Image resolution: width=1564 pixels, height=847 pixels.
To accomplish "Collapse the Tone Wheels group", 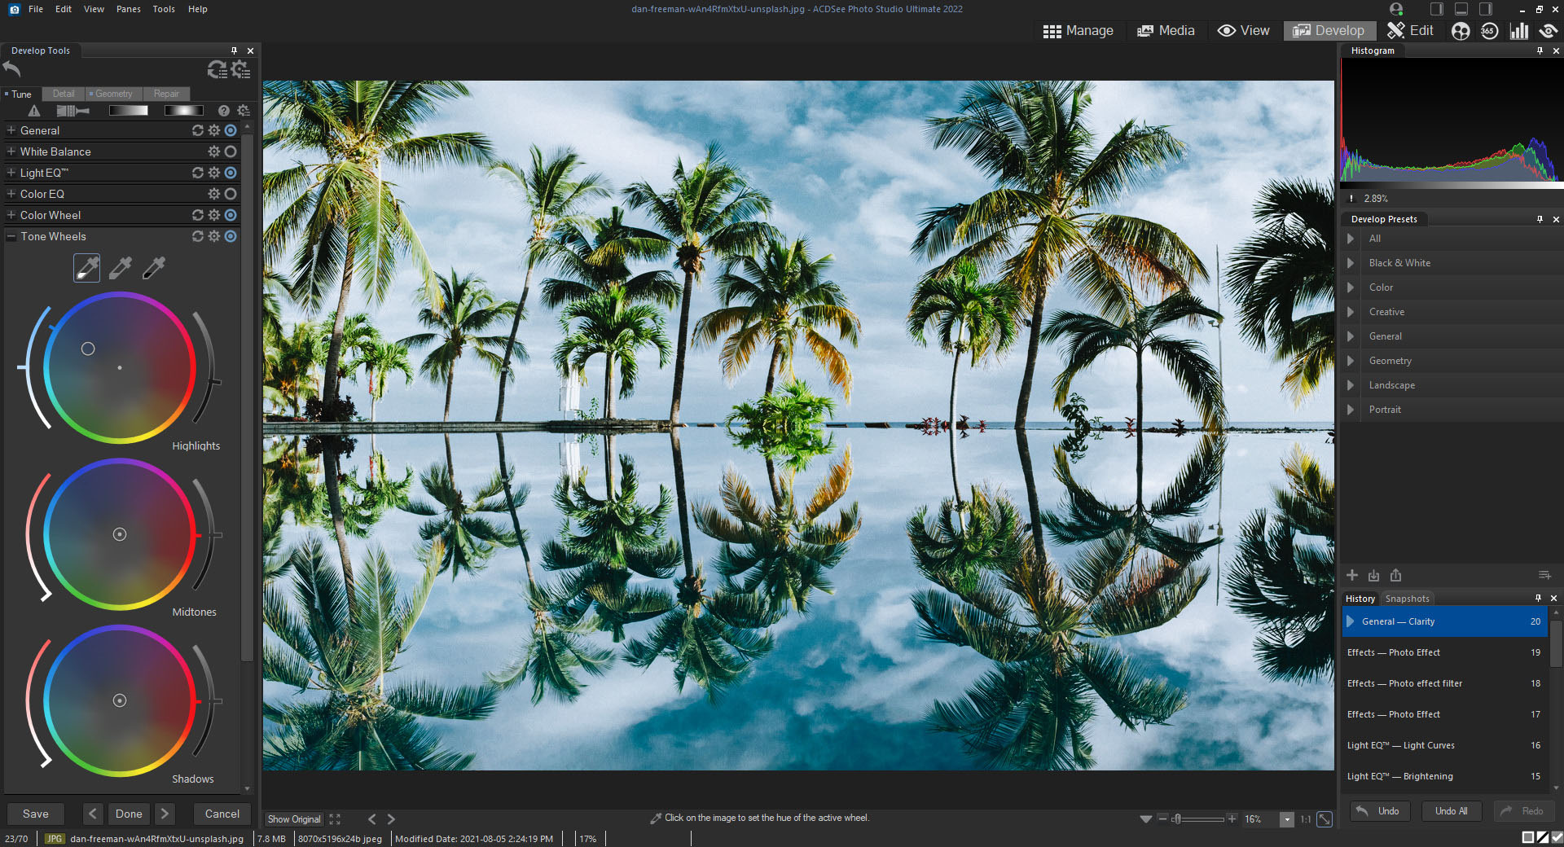I will click(11, 236).
